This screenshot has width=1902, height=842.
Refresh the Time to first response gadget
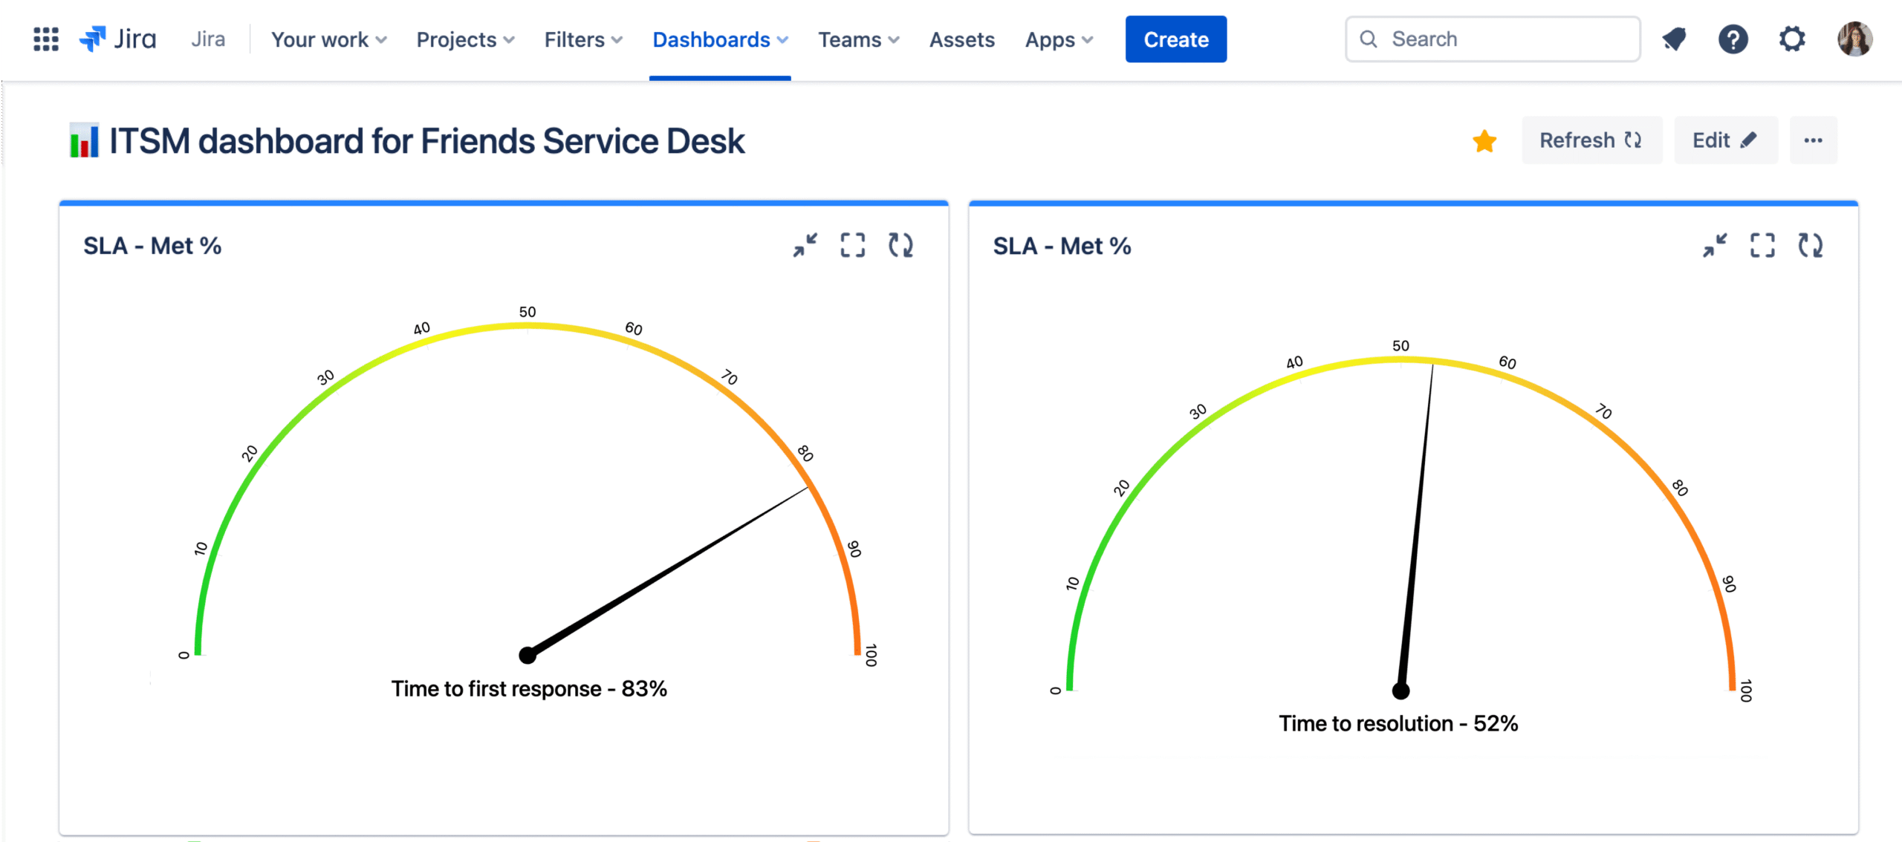tap(901, 245)
